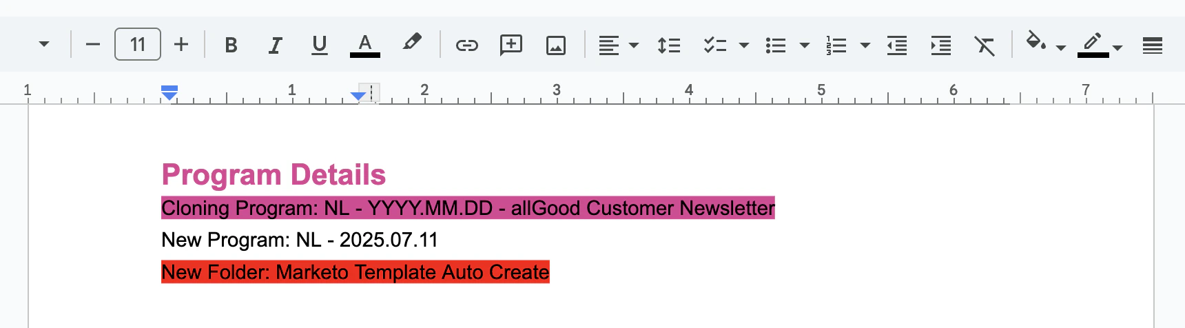The image size is (1185, 328).
Task: Click the font size field showing 11
Action: tap(138, 44)
